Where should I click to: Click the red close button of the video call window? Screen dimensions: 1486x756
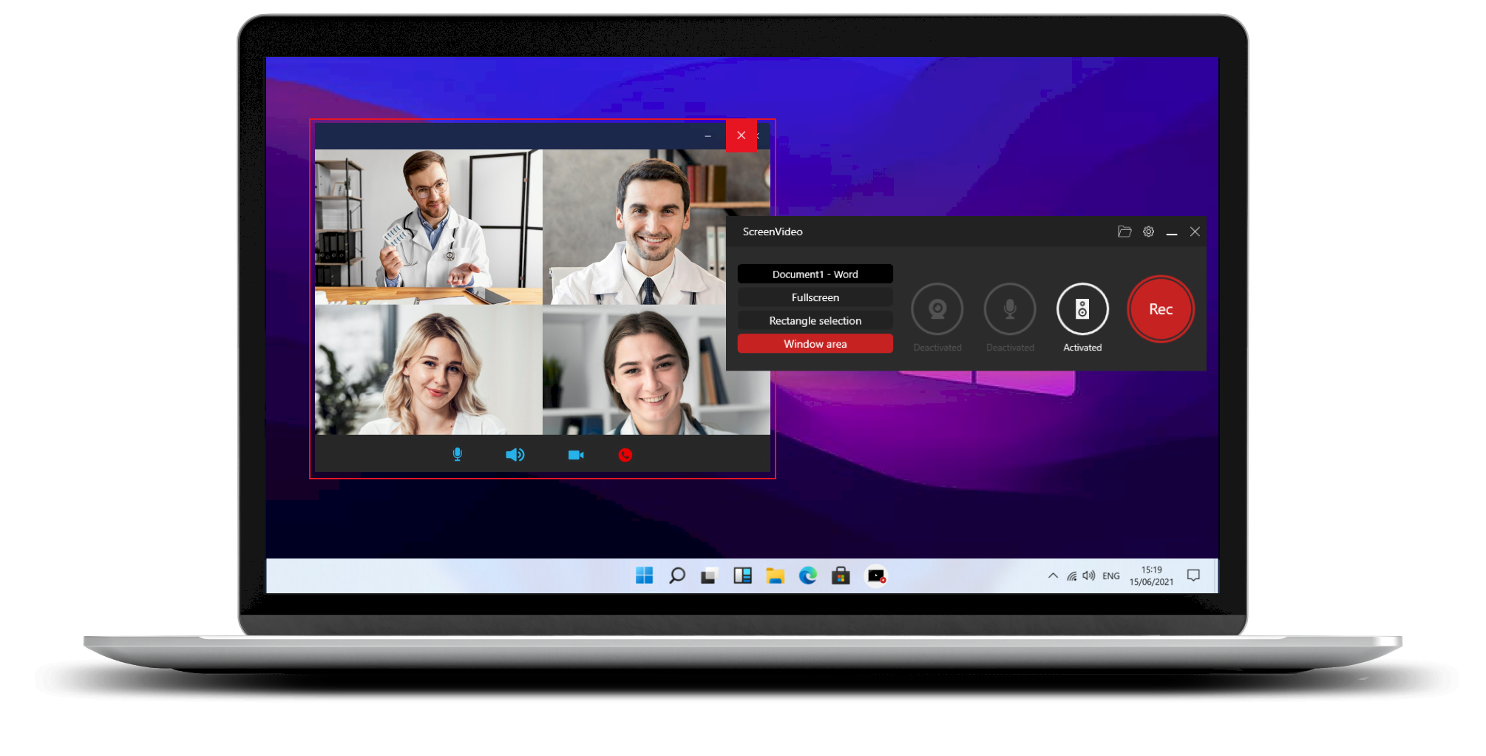click(741, 135)
